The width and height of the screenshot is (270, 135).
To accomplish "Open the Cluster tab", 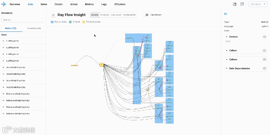I will 59,4.
